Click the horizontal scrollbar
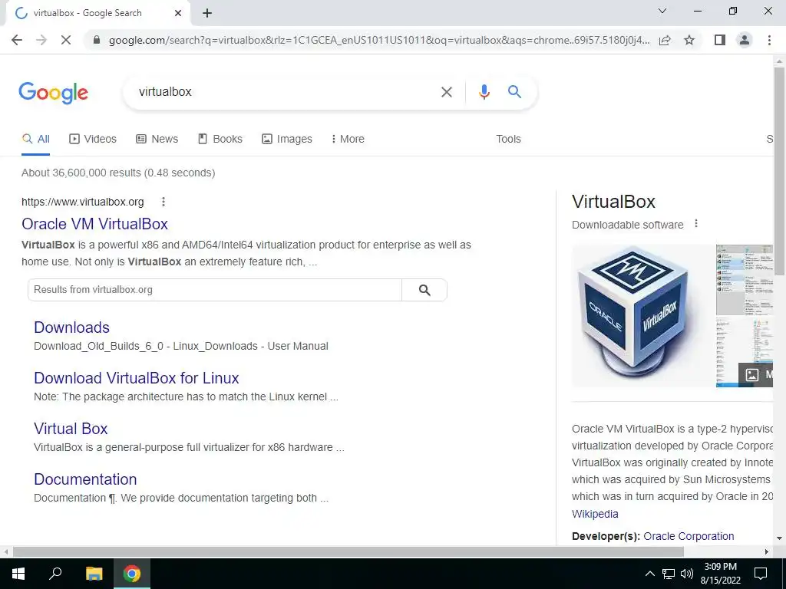Viewport: 786px width, 589px height. click(x=348, y=551)
